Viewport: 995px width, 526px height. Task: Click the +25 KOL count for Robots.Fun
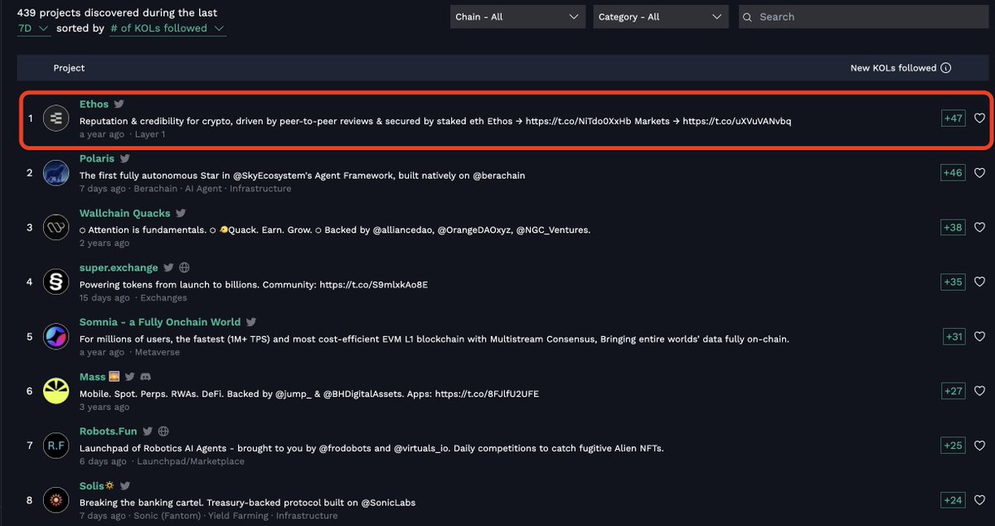[954, 446]
